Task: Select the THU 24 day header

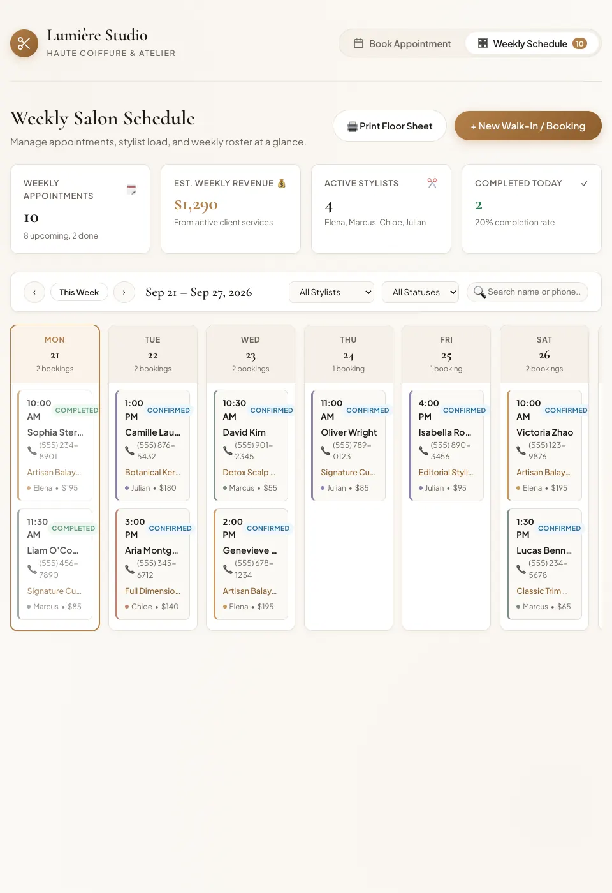Action: [349, 354]
